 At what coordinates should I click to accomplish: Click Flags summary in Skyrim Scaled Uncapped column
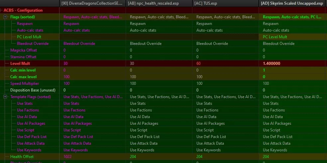[292, 17]
